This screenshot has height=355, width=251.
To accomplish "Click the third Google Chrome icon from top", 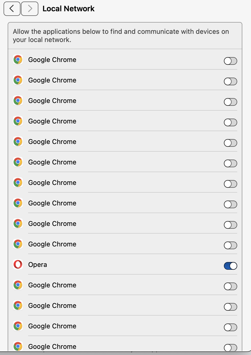I will 18,101.
